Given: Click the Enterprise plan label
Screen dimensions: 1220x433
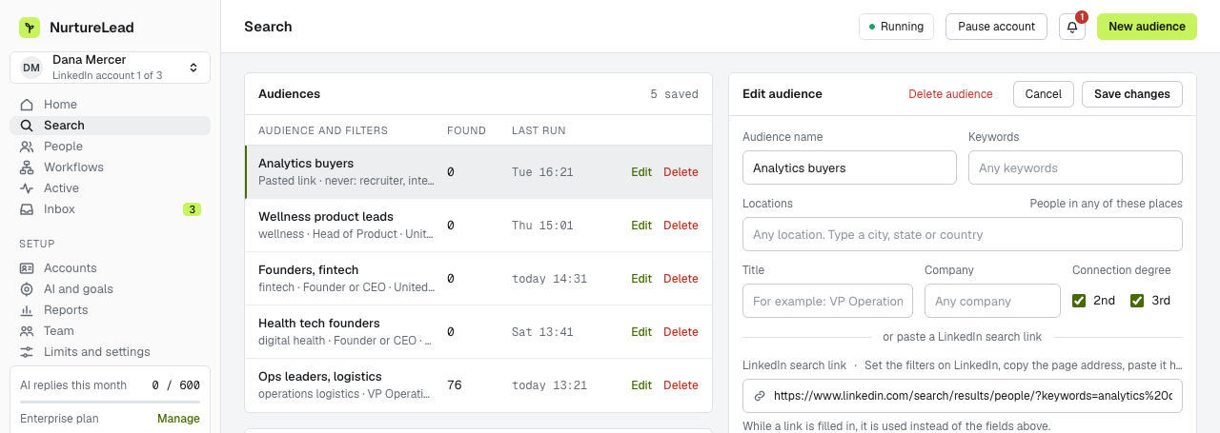Looking at the screenshot, I should pyautogui.click(x=59, y=419).
